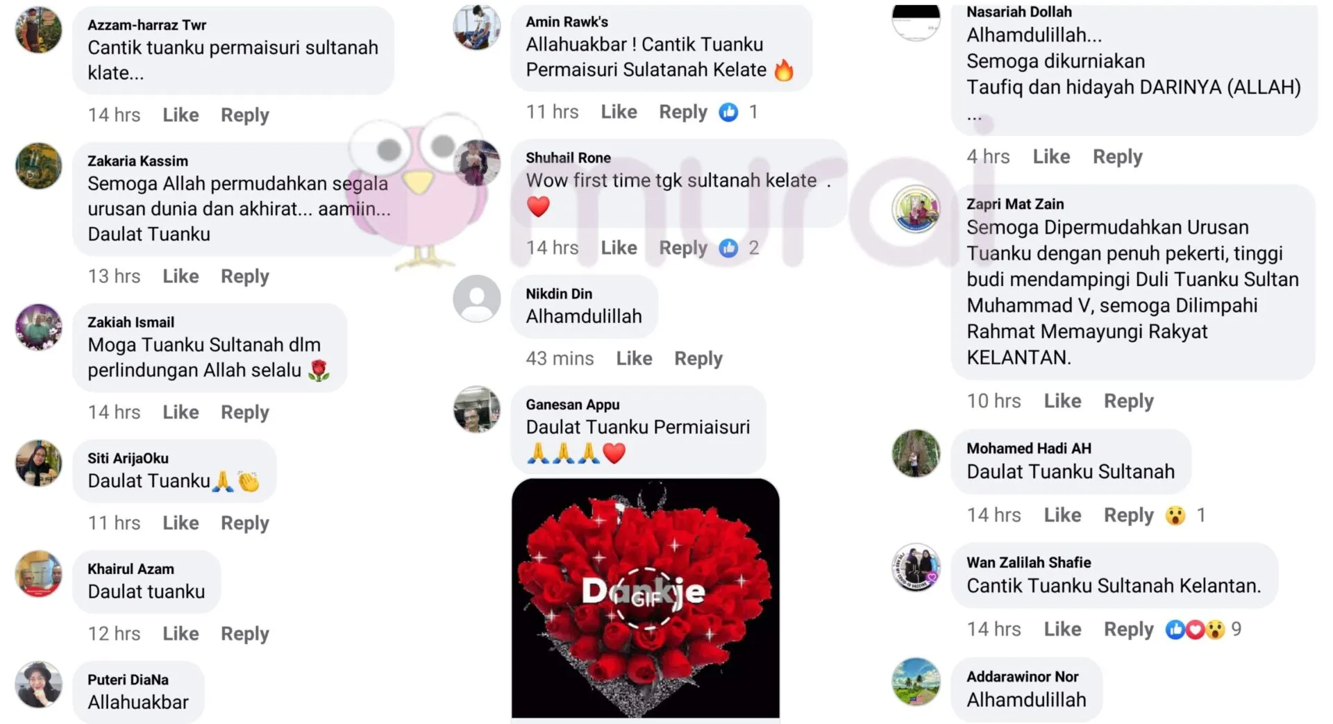Open Azzam-harraz Twr's profile picture
Viewport: 1333px width, 724px height.
coord(39,30)
